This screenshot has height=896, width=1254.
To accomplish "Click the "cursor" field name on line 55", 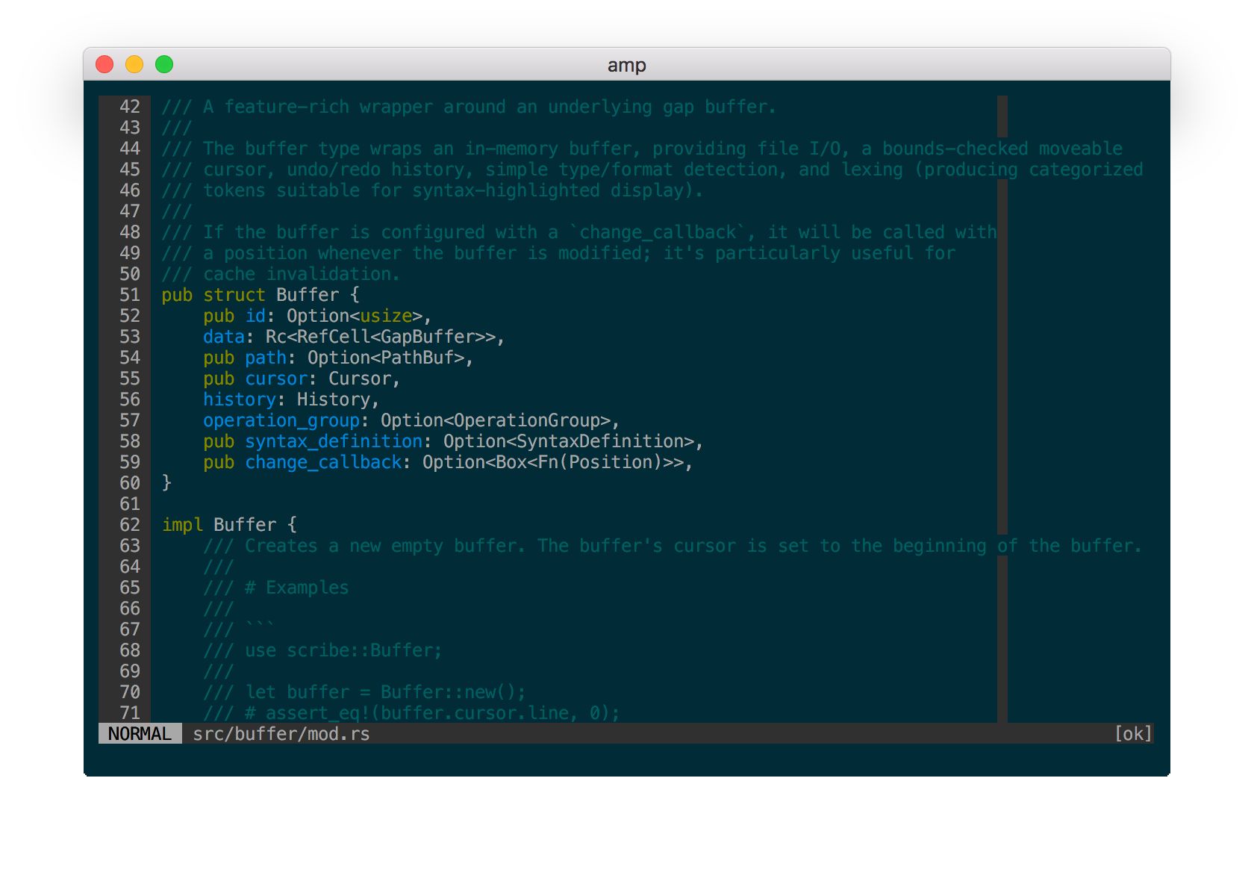I will click(276, 379).
